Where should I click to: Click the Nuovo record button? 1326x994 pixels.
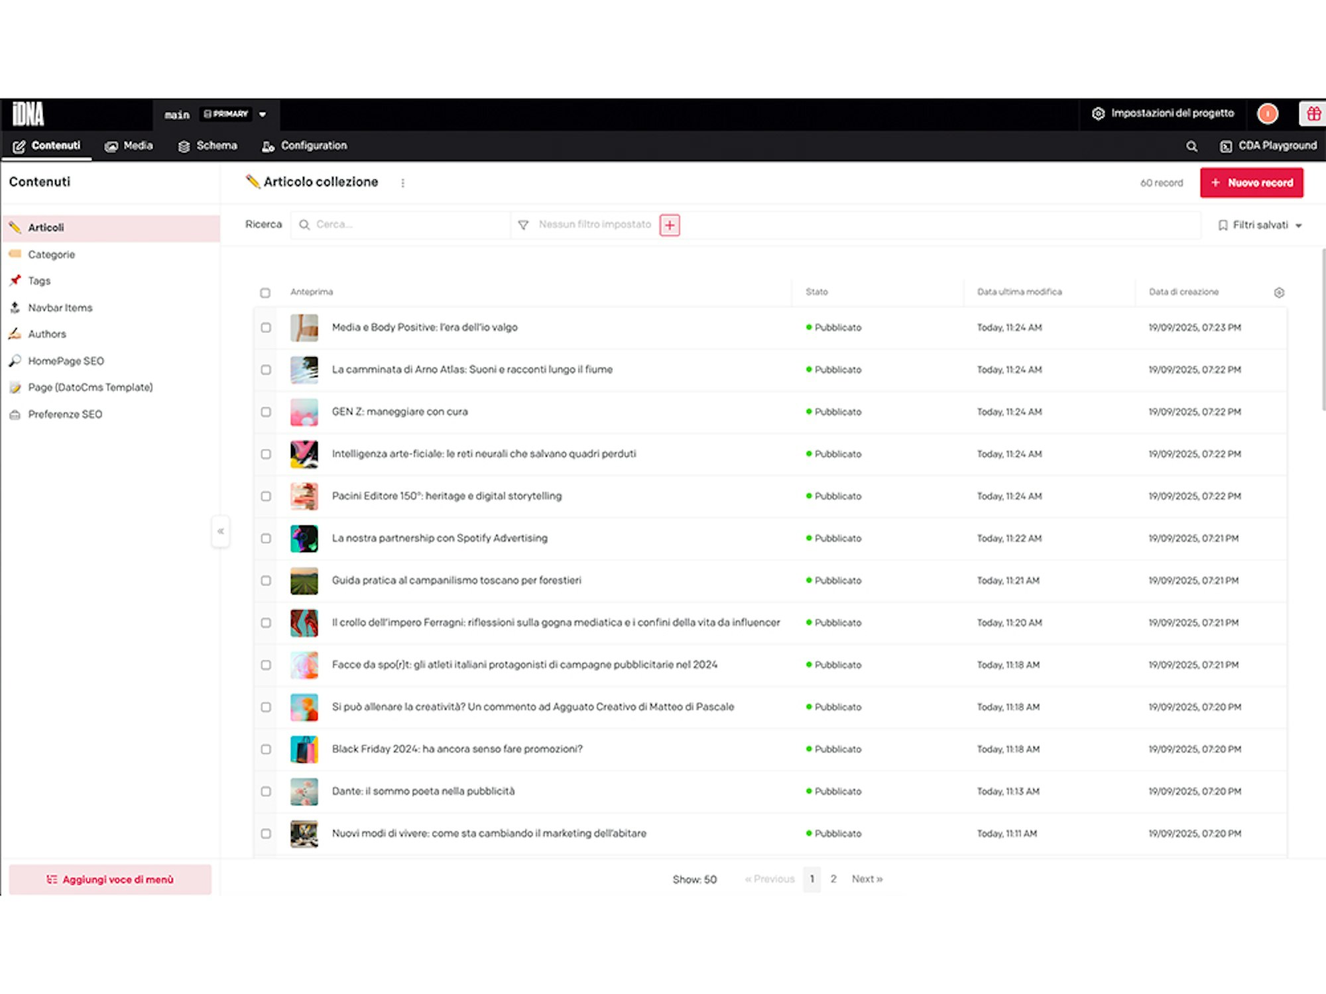coord(1252,183)
